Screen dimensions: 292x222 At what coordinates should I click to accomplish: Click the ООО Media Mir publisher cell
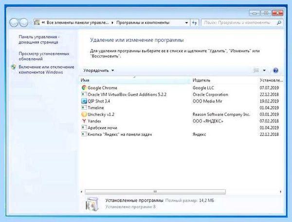[207, 101]
